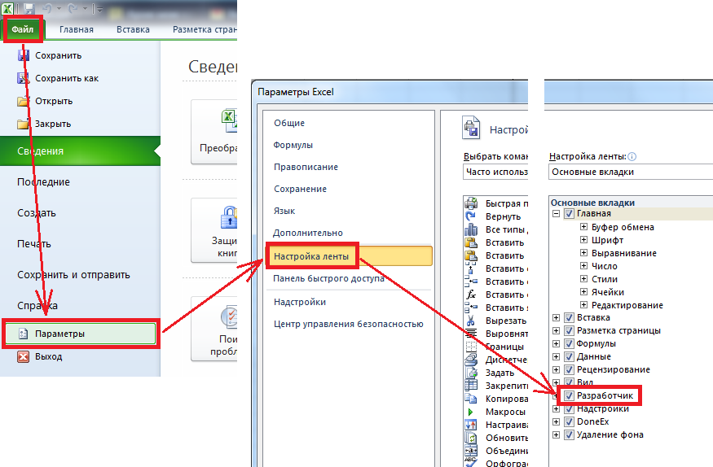Select the Диспетчер command icon
The image size is (713, 467).
[471, 360]
